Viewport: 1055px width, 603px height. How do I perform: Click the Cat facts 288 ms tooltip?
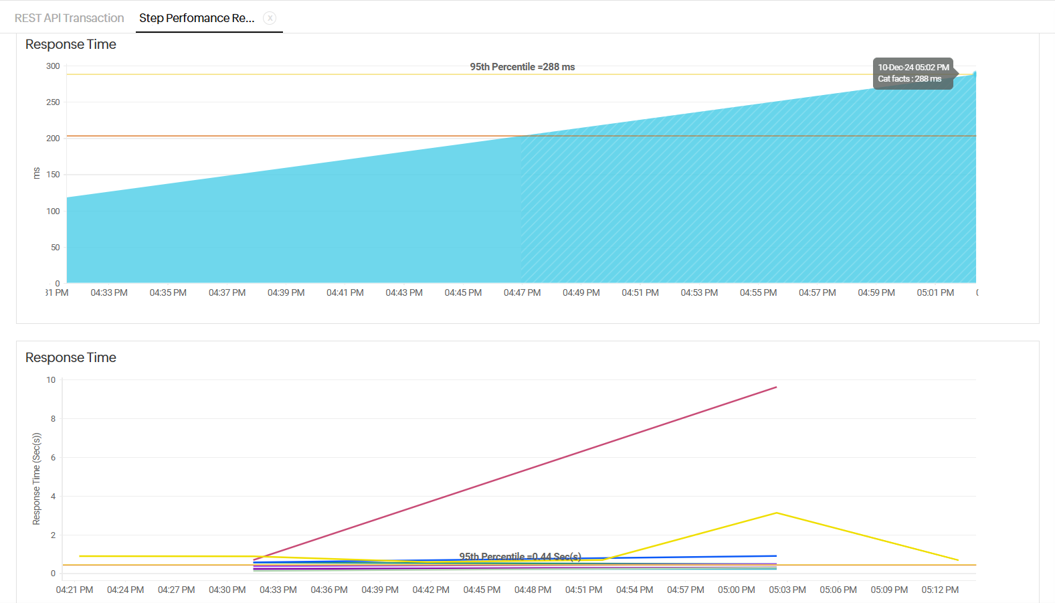tap(913, 73)
